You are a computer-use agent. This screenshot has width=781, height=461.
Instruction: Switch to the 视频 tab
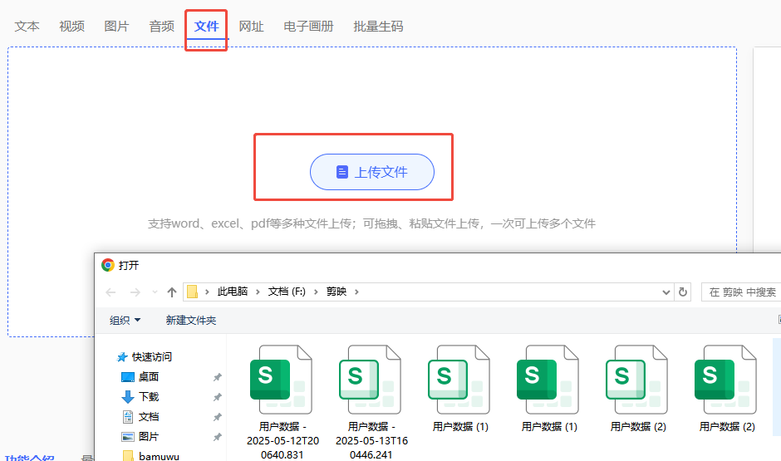tap(71, 27)
